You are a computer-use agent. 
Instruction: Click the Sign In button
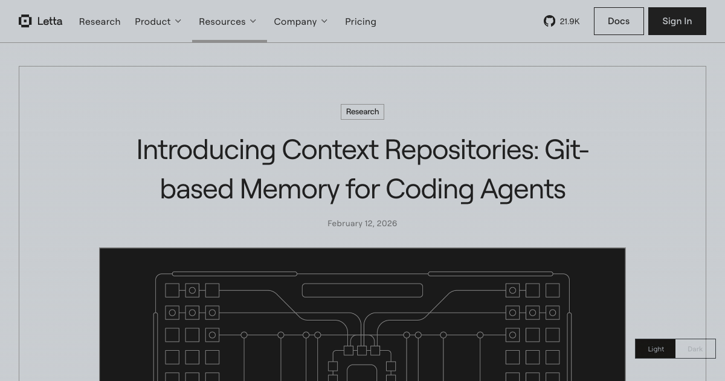pyautogui.click(x=677, y=21)
